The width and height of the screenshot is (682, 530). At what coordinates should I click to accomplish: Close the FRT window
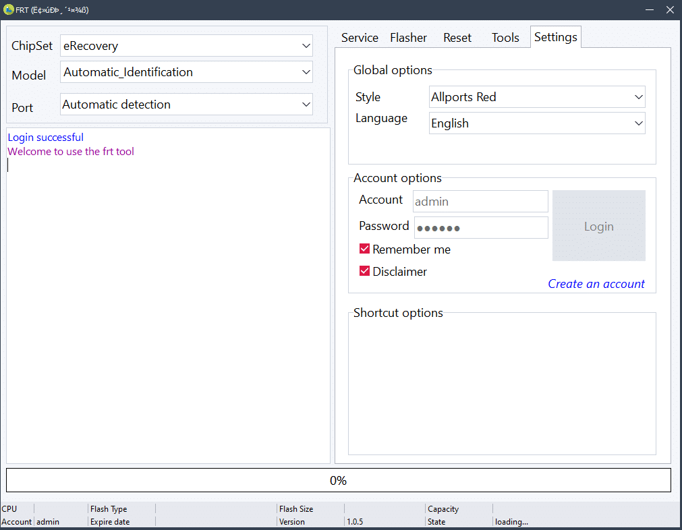point(670,9)
